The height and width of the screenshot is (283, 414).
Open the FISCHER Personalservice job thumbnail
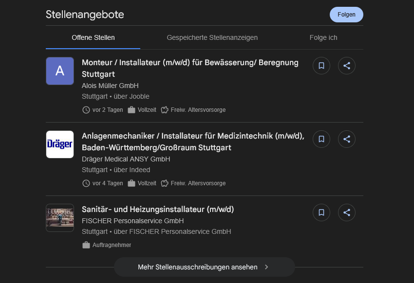(x=60, y=218)
